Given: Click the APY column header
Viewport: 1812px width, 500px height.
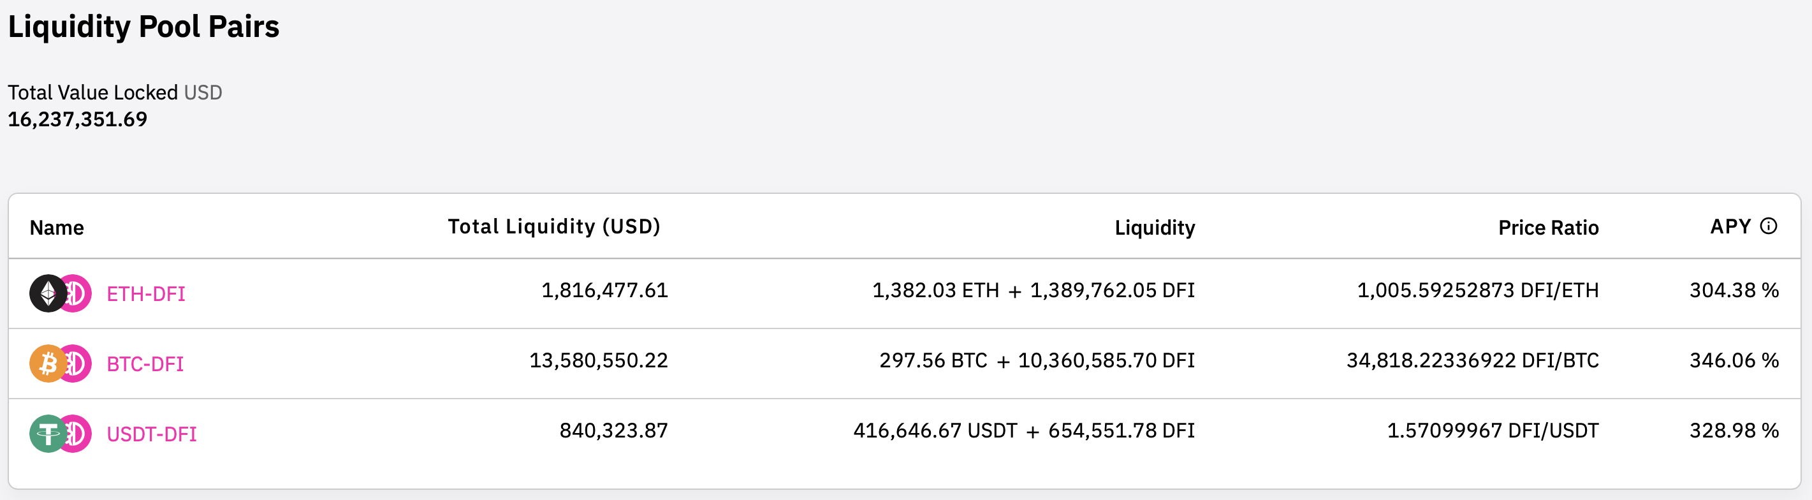Looking at the screenshot, I should click(x=1730, y=226).
